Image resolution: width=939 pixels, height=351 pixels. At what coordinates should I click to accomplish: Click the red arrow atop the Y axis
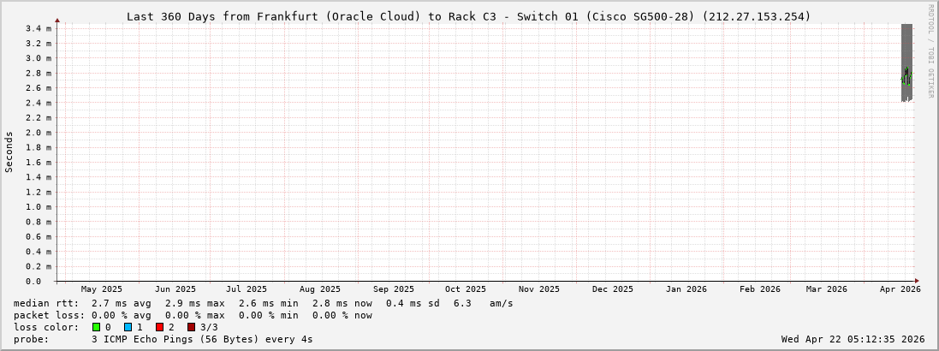pos(57,20)
